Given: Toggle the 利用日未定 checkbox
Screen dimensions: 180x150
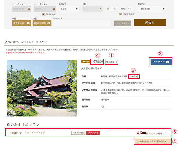Looking at the screenshot, I should (x=43, y=14).
